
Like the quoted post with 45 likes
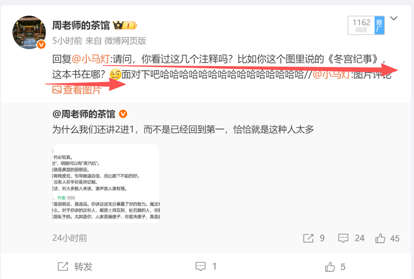[x=380, y=238]
